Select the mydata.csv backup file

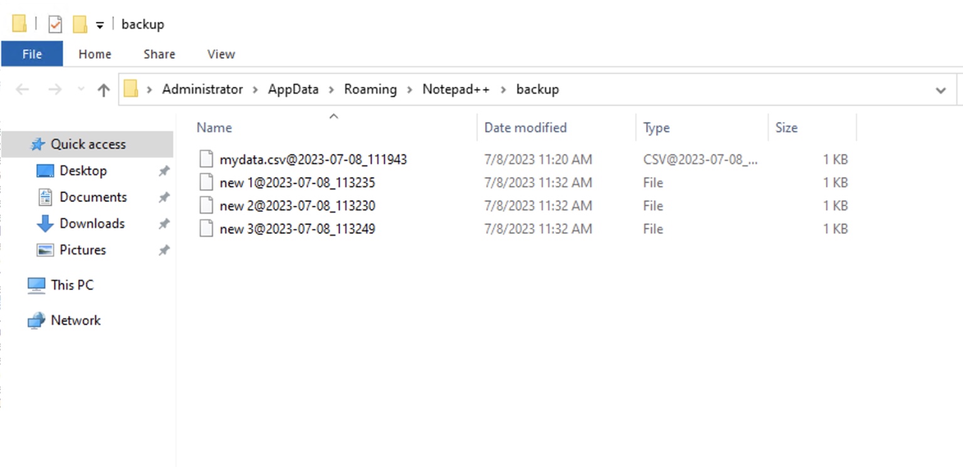(313, 159)
